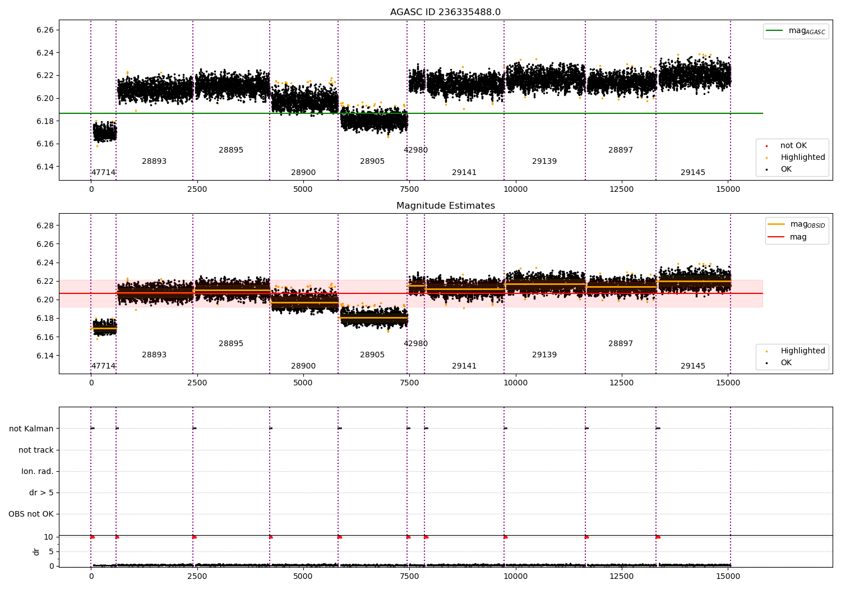Click OBSID label 28905 in Magnitude Estimates plot
The width and height of the screenshot is (841, 589).
[372, 355]
